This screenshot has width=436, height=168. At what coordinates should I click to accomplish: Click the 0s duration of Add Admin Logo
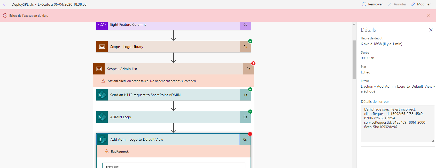coord(245,139)
